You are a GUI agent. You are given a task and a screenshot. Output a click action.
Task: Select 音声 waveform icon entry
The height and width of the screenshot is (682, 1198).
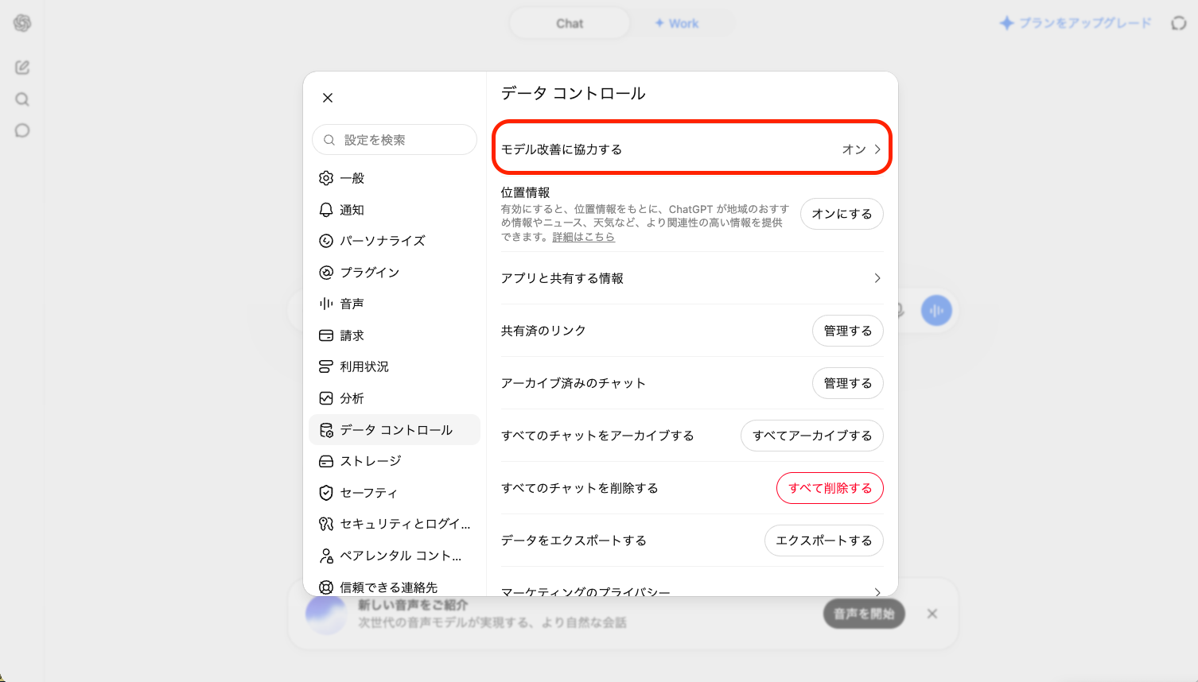pyautogui.click(x=326, y=304)
